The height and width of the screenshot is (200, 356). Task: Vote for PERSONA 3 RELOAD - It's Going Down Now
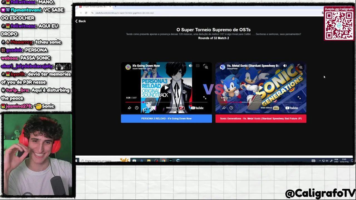coord(166,119)
